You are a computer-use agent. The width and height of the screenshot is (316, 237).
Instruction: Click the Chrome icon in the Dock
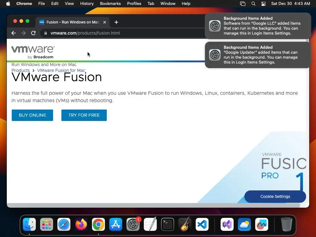(x=98, y=224)
